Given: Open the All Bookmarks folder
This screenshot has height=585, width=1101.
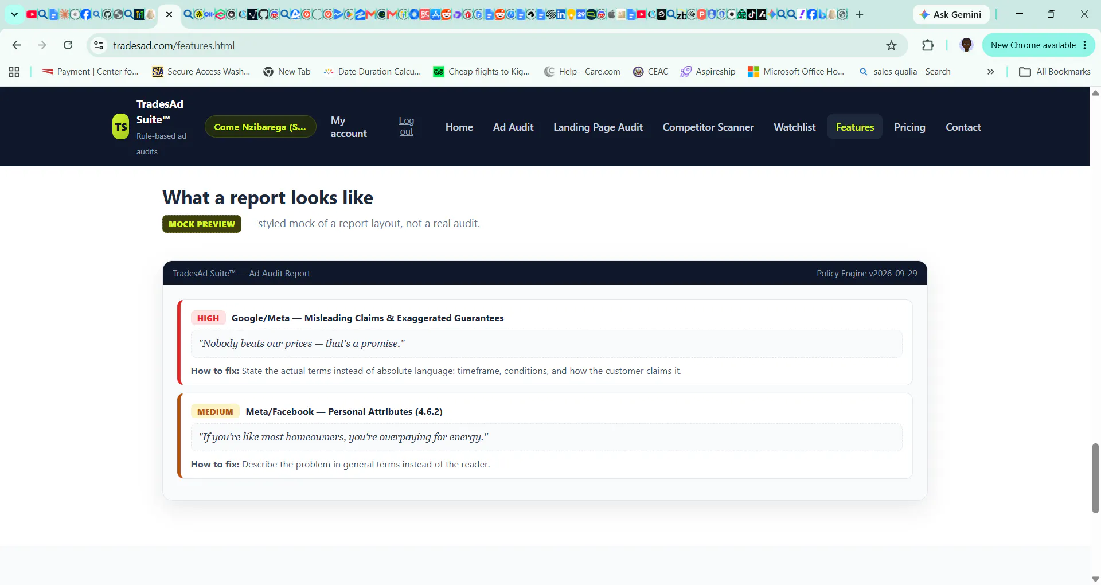Looking at the screenshot, I should click(x=1055, y=72).
